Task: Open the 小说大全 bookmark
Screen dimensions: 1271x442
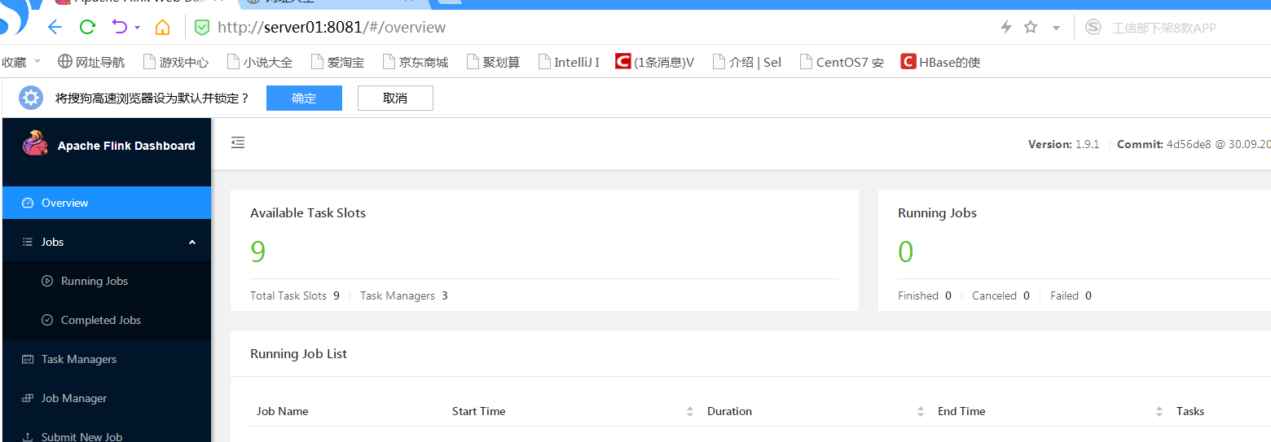Action: (260, 62)
